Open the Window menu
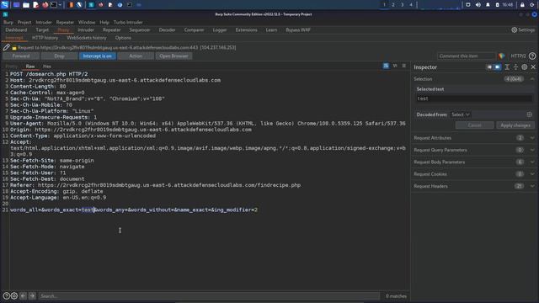The width and height of the screenshot is (539, 303). (87, 23)
